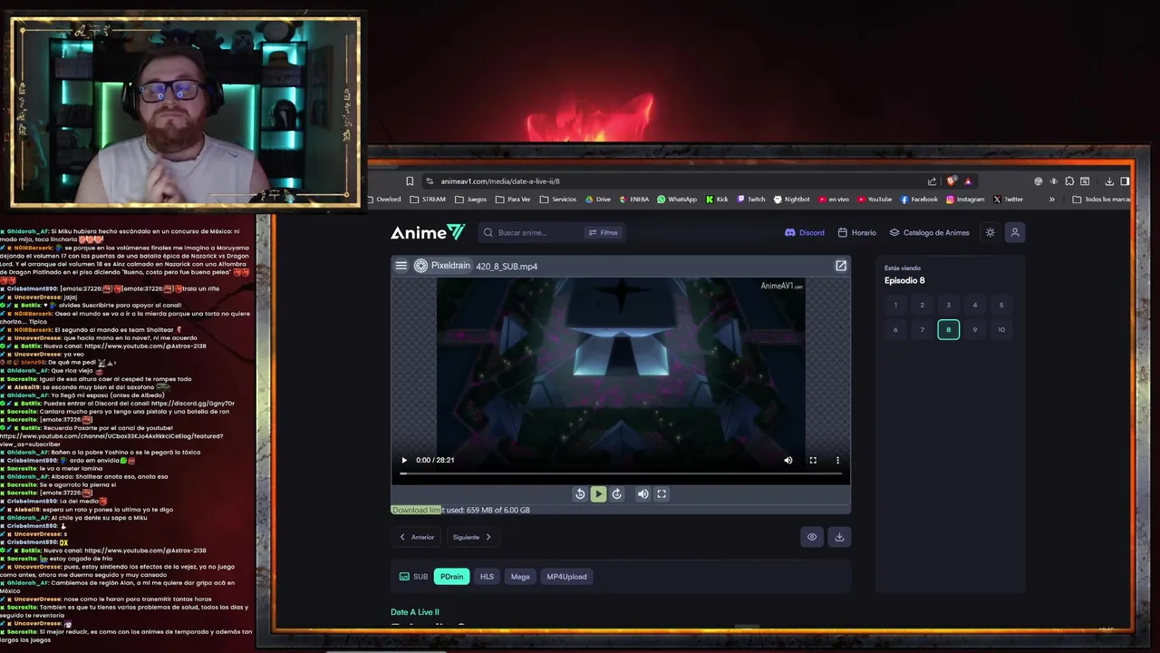The width and height of the screenshot is (1160, 653).
Task: Open the Filtros filter options
Action: tap(603, 232)
